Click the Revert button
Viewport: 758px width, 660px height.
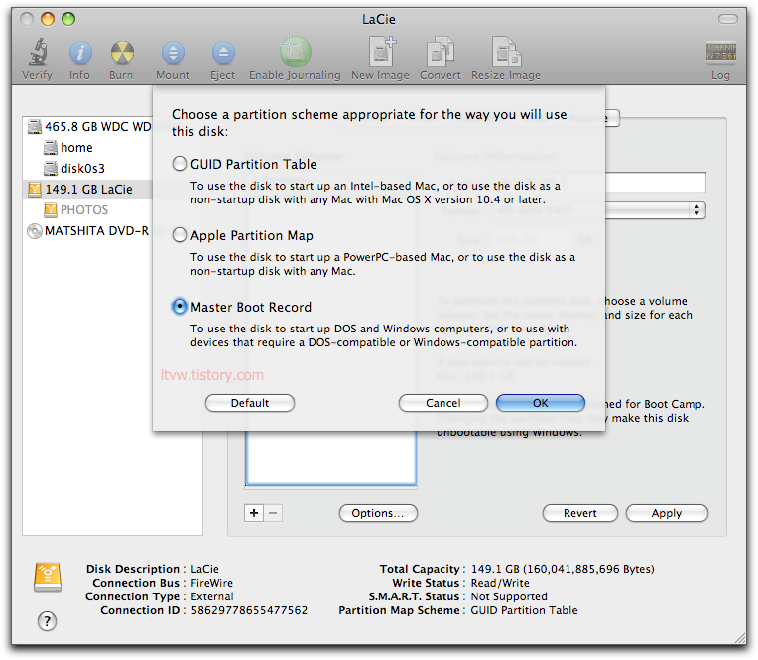[580, 513]
